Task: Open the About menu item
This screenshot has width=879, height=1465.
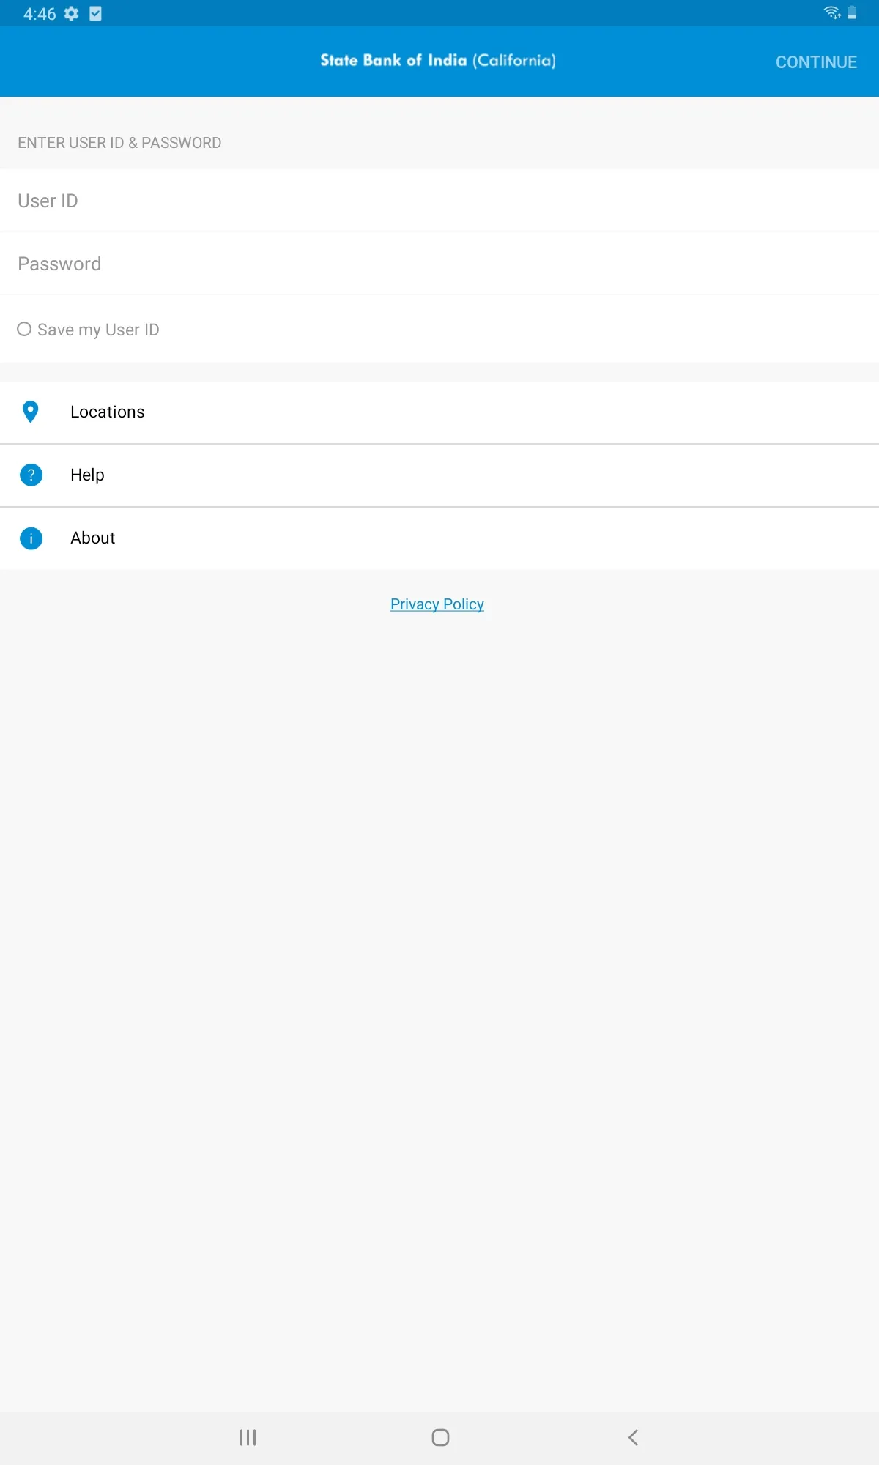Action: pos(439,538)
